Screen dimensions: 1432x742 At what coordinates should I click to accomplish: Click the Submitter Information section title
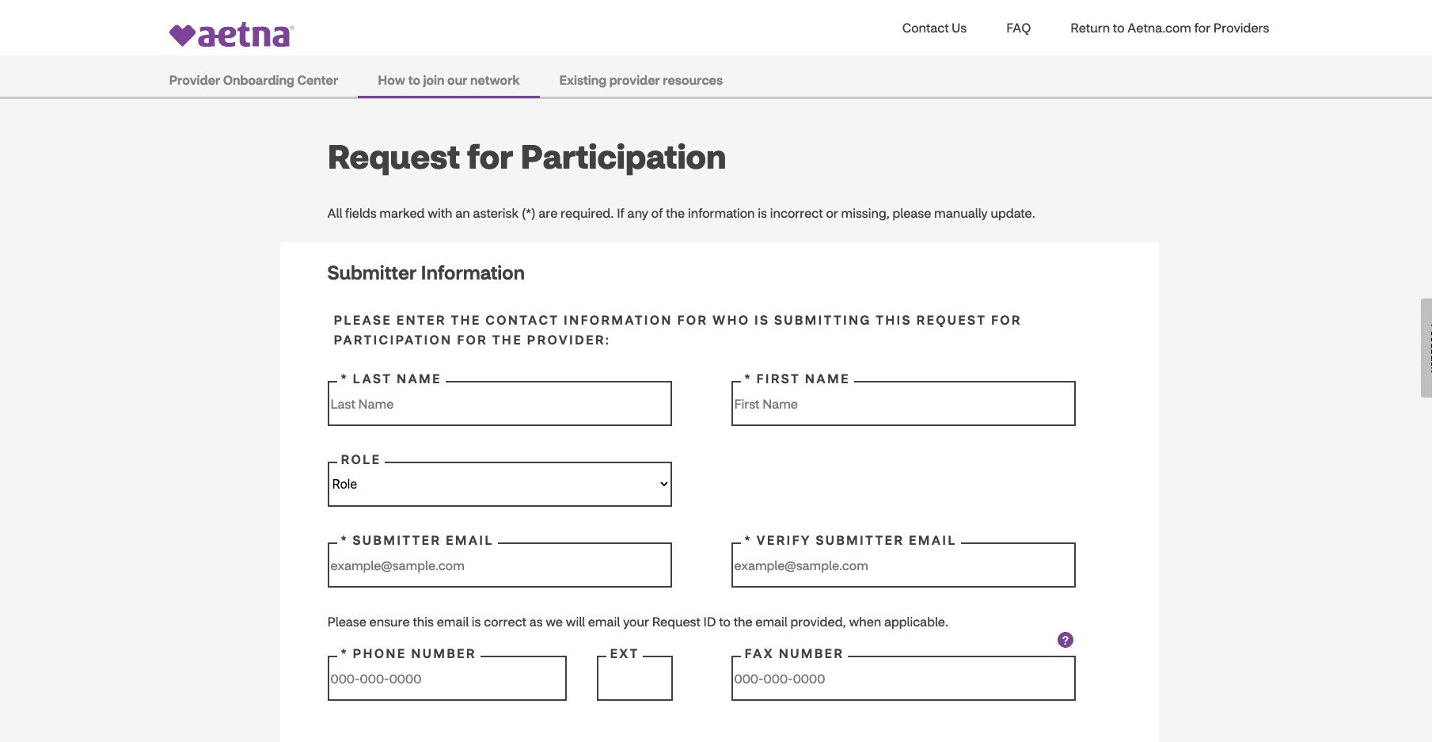[x=426, y=273]
